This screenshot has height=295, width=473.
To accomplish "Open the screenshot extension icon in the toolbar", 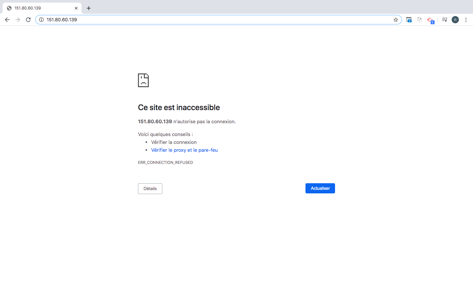I will click(409, 20).
